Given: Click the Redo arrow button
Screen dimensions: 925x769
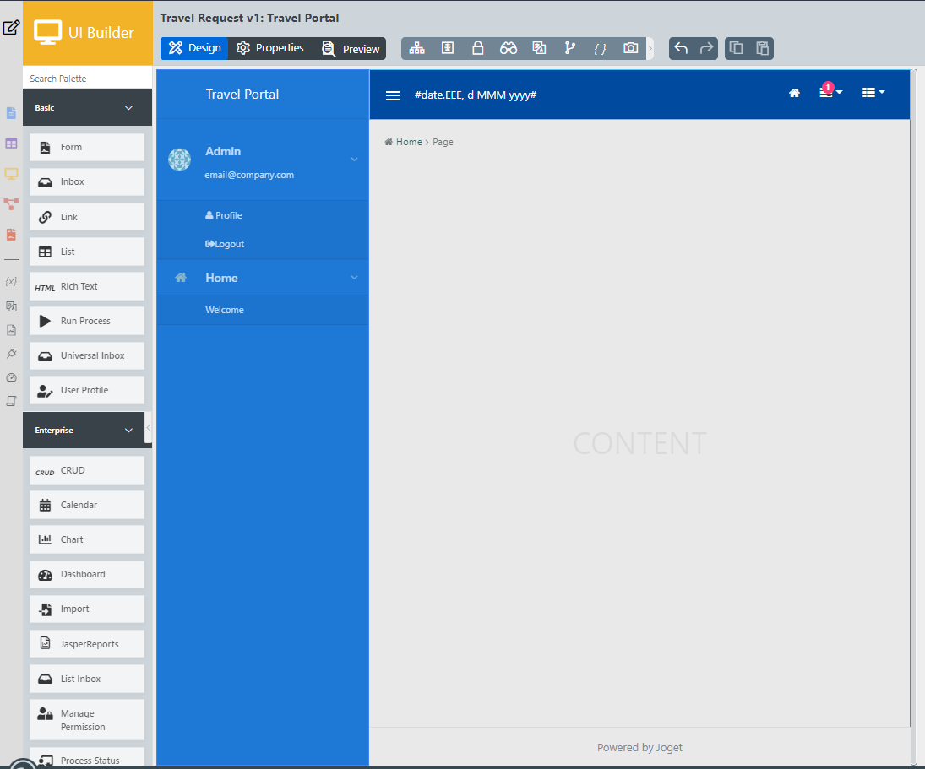Looking at the screenshot, I should click(x=706, y=48).
